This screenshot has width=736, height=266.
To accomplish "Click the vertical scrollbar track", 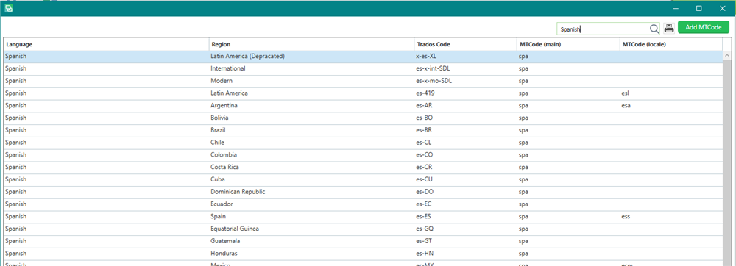I will (727, 159).
